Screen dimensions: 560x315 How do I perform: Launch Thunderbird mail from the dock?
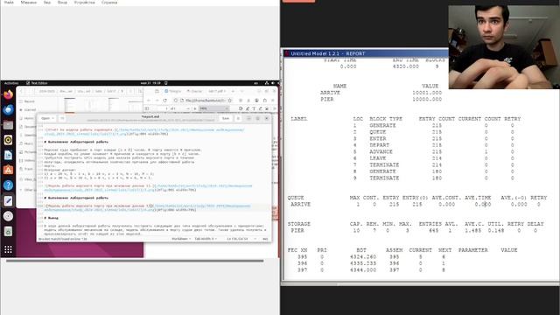(x=8, y=110)
